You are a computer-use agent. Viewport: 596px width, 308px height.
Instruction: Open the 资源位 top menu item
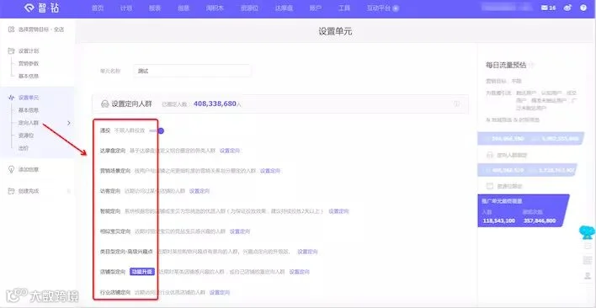coord(249,8)
